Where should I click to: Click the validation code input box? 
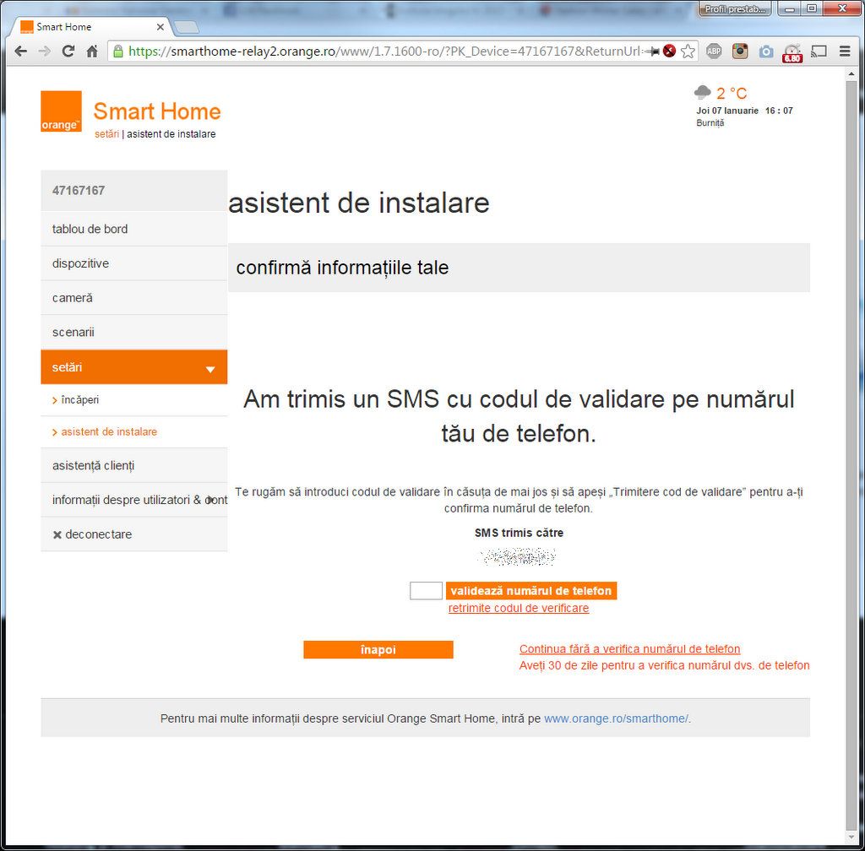426,591
